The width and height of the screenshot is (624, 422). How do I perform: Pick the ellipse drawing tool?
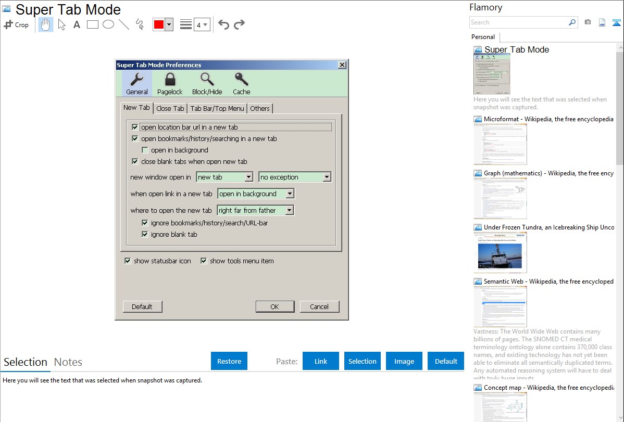(x=108, y=24)
